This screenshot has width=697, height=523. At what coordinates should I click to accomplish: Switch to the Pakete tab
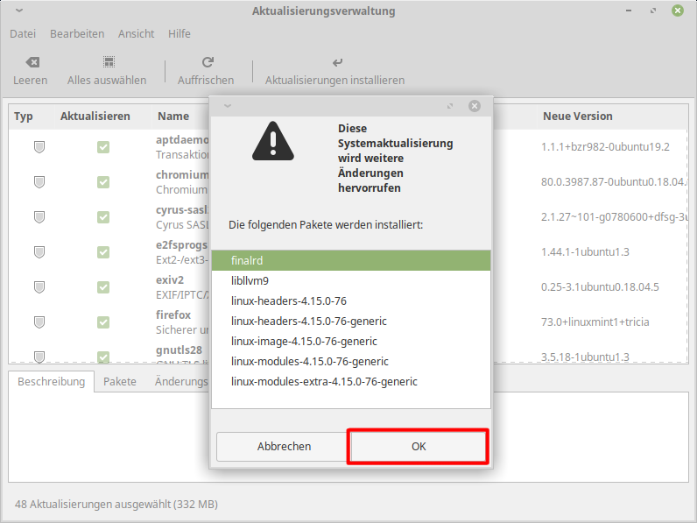[119, 382]
